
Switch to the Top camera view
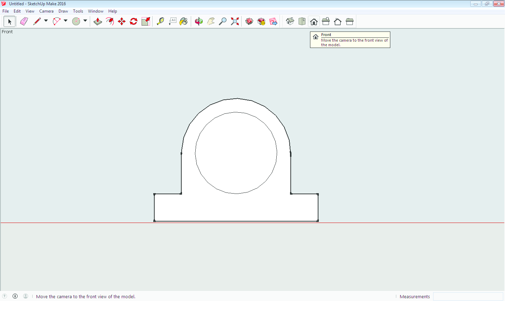(302, 21)
